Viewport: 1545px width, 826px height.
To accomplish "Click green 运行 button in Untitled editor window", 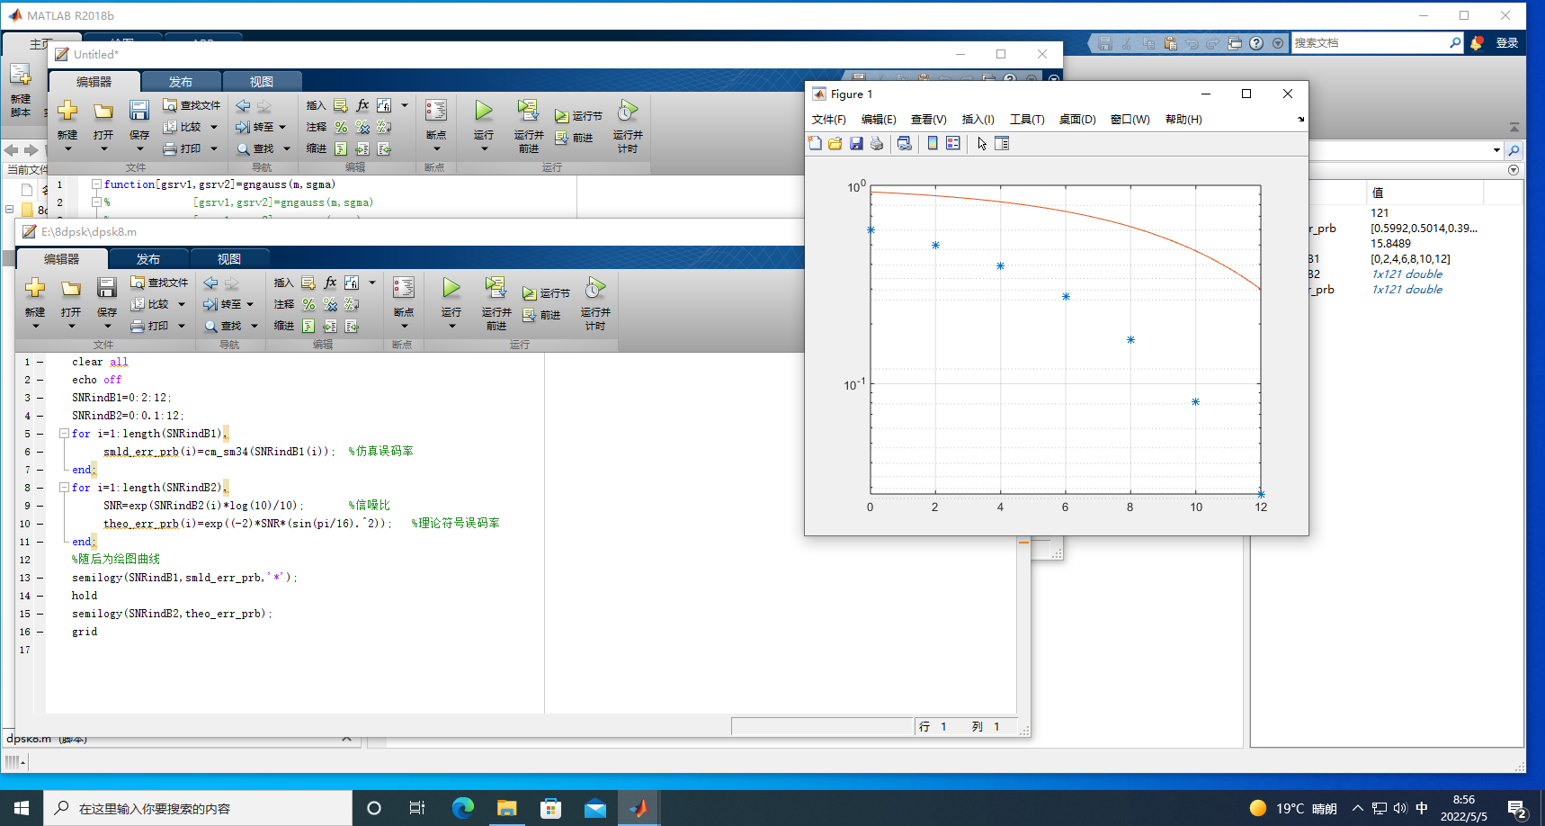I will pos(484,110).
